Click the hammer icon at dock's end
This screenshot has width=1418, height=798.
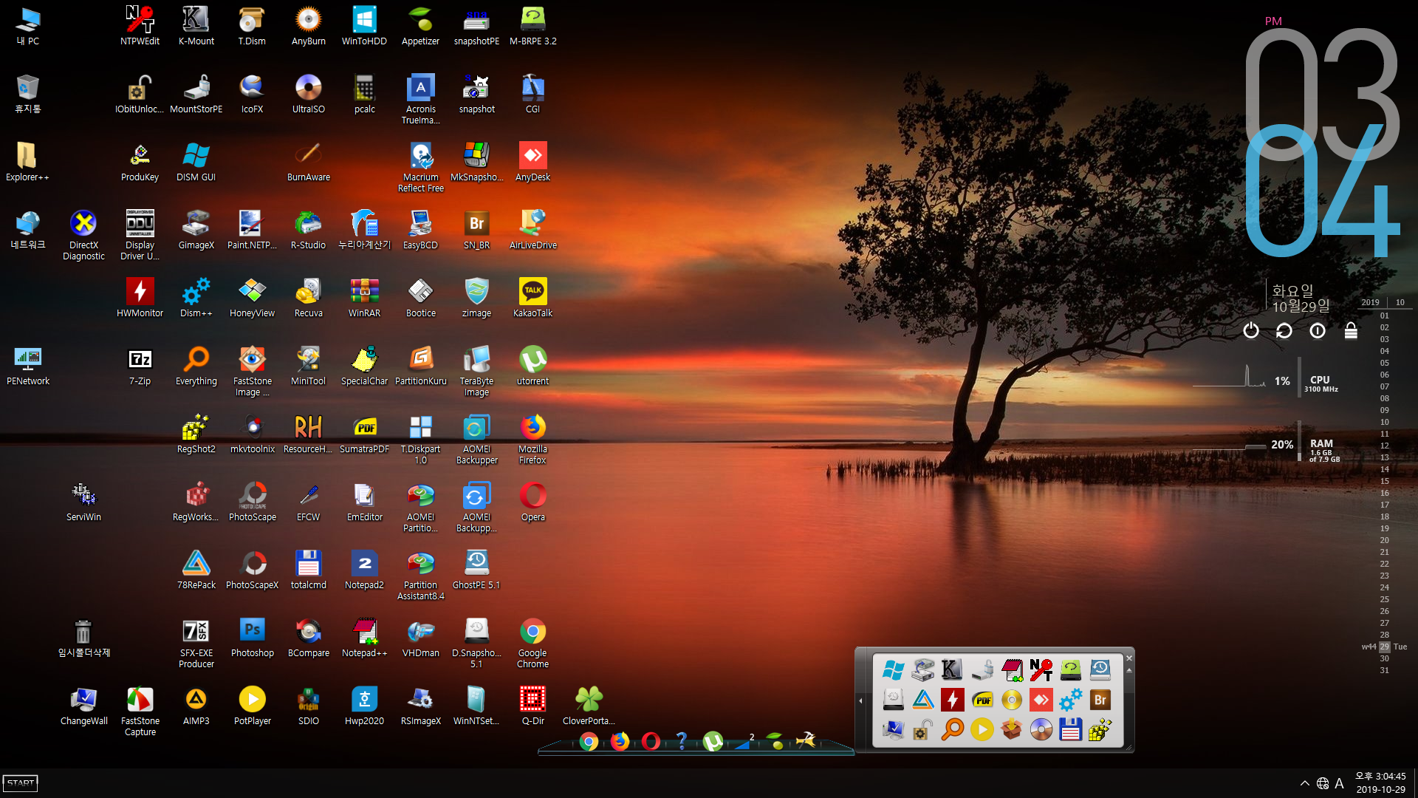pos(806,740)
